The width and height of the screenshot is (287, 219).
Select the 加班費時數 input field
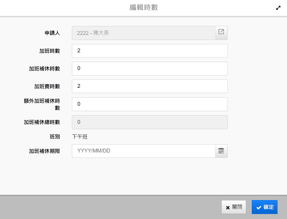coord(150,86)
